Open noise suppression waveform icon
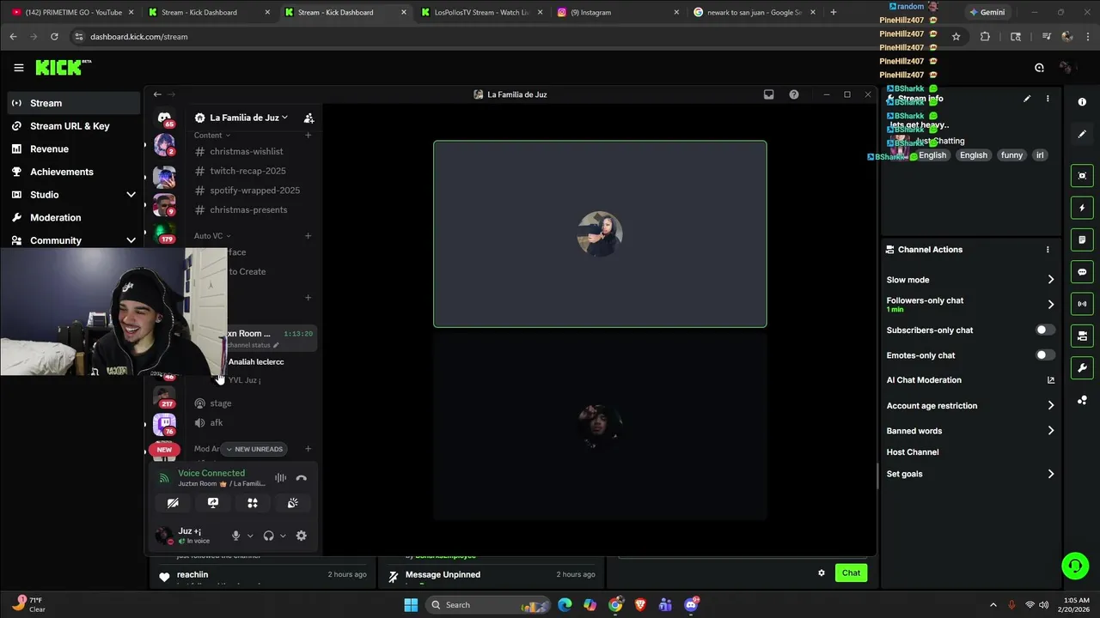1100x618 pixels. point(280,478)
